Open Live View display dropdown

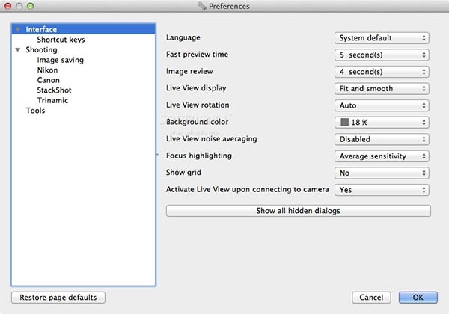click(x=381, y=88)
